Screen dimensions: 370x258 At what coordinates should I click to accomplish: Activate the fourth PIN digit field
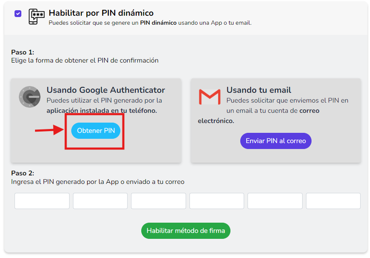217,201
